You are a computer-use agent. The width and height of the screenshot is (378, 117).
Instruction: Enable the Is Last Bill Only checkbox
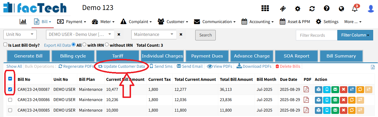click(x=5, y=45)
